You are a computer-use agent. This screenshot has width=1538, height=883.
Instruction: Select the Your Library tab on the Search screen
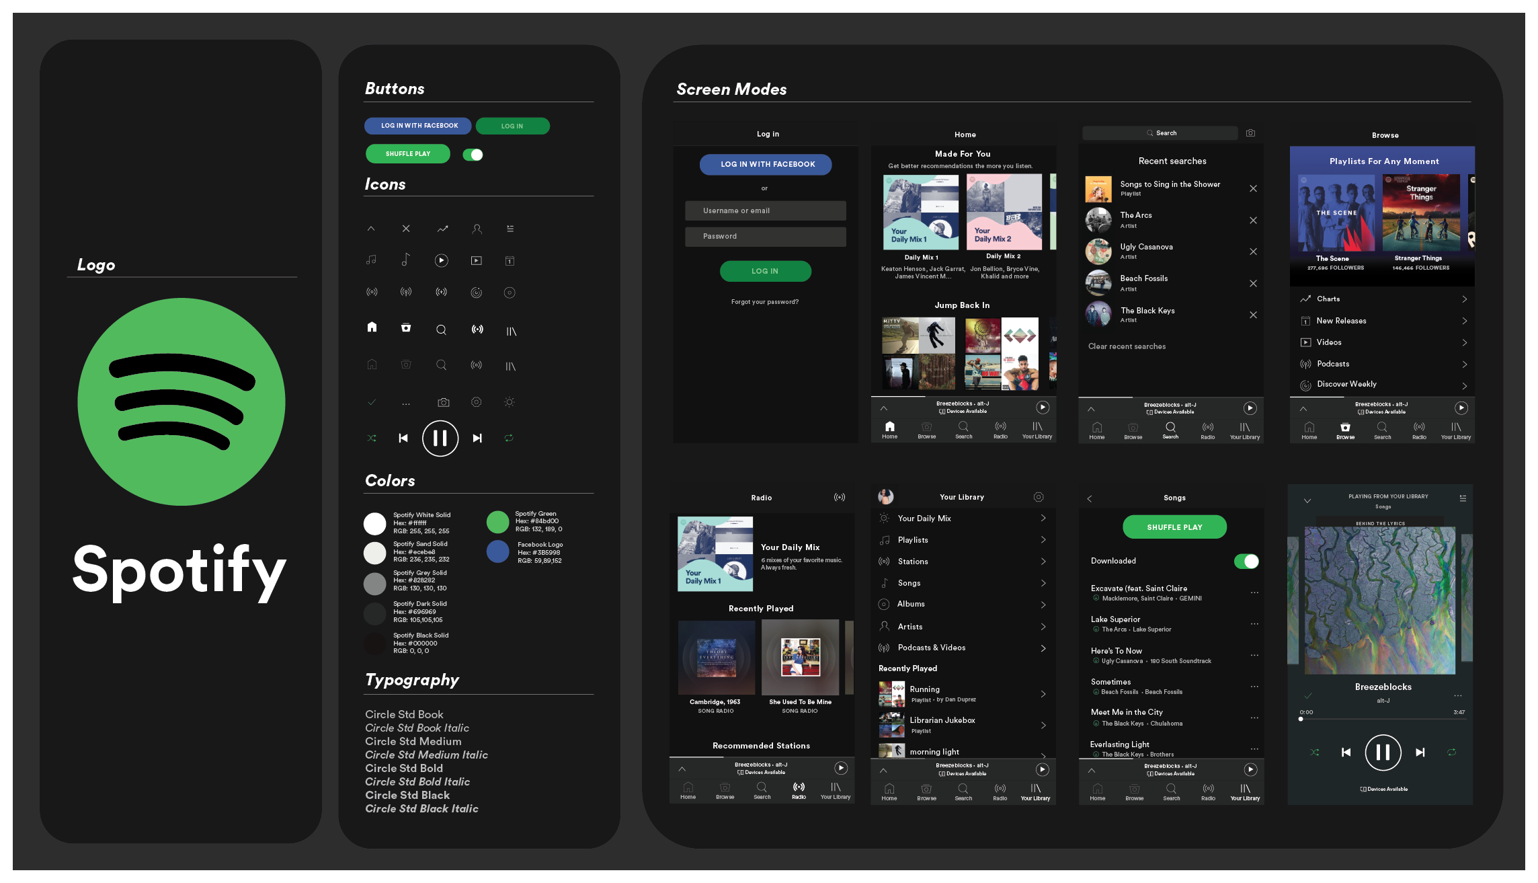coord(1244,431)
